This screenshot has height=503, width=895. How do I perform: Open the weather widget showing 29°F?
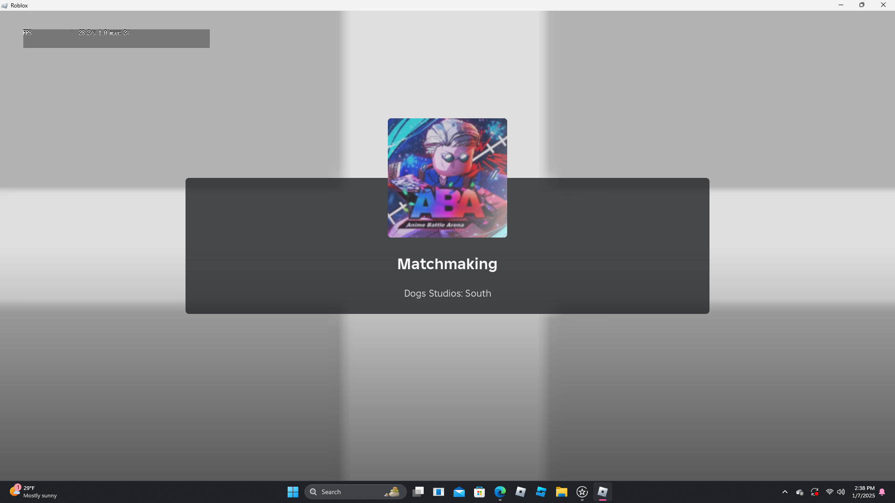tap(33, 492)
